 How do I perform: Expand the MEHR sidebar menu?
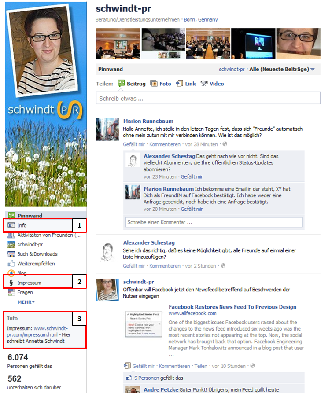(26, 302)
